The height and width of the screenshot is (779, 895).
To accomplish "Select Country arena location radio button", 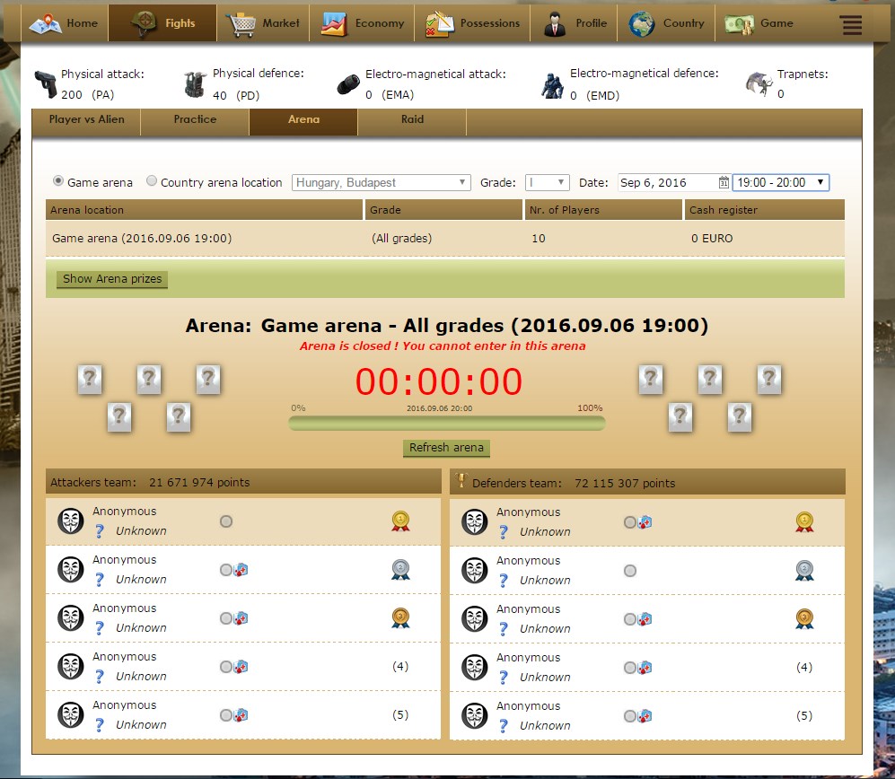I will tap(151, 182).
